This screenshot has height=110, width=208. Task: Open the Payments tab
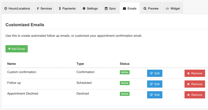67,9
